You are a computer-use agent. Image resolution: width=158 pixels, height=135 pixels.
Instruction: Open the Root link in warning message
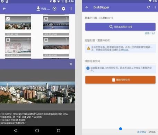point(125,50)
